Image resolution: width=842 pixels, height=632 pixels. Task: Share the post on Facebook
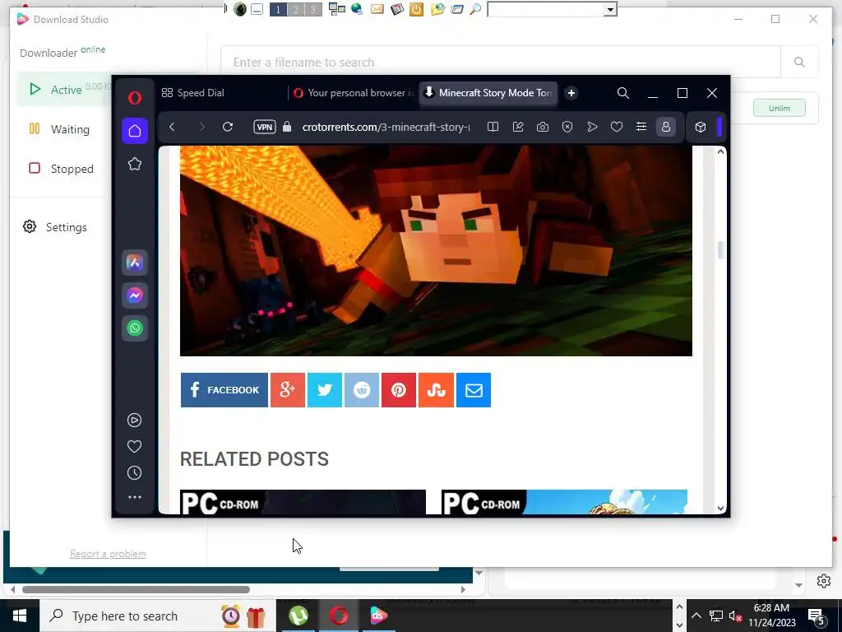[x=224, y=390]
